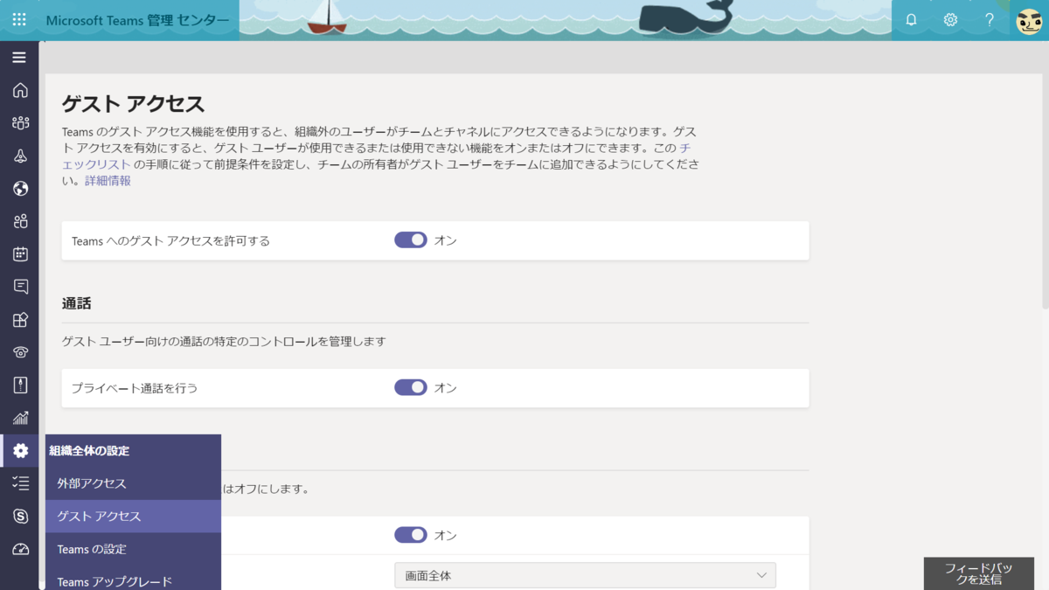Select ゲスト アクセス in the flyout menu
This screenshot has width=1049, height=590.
133,517
